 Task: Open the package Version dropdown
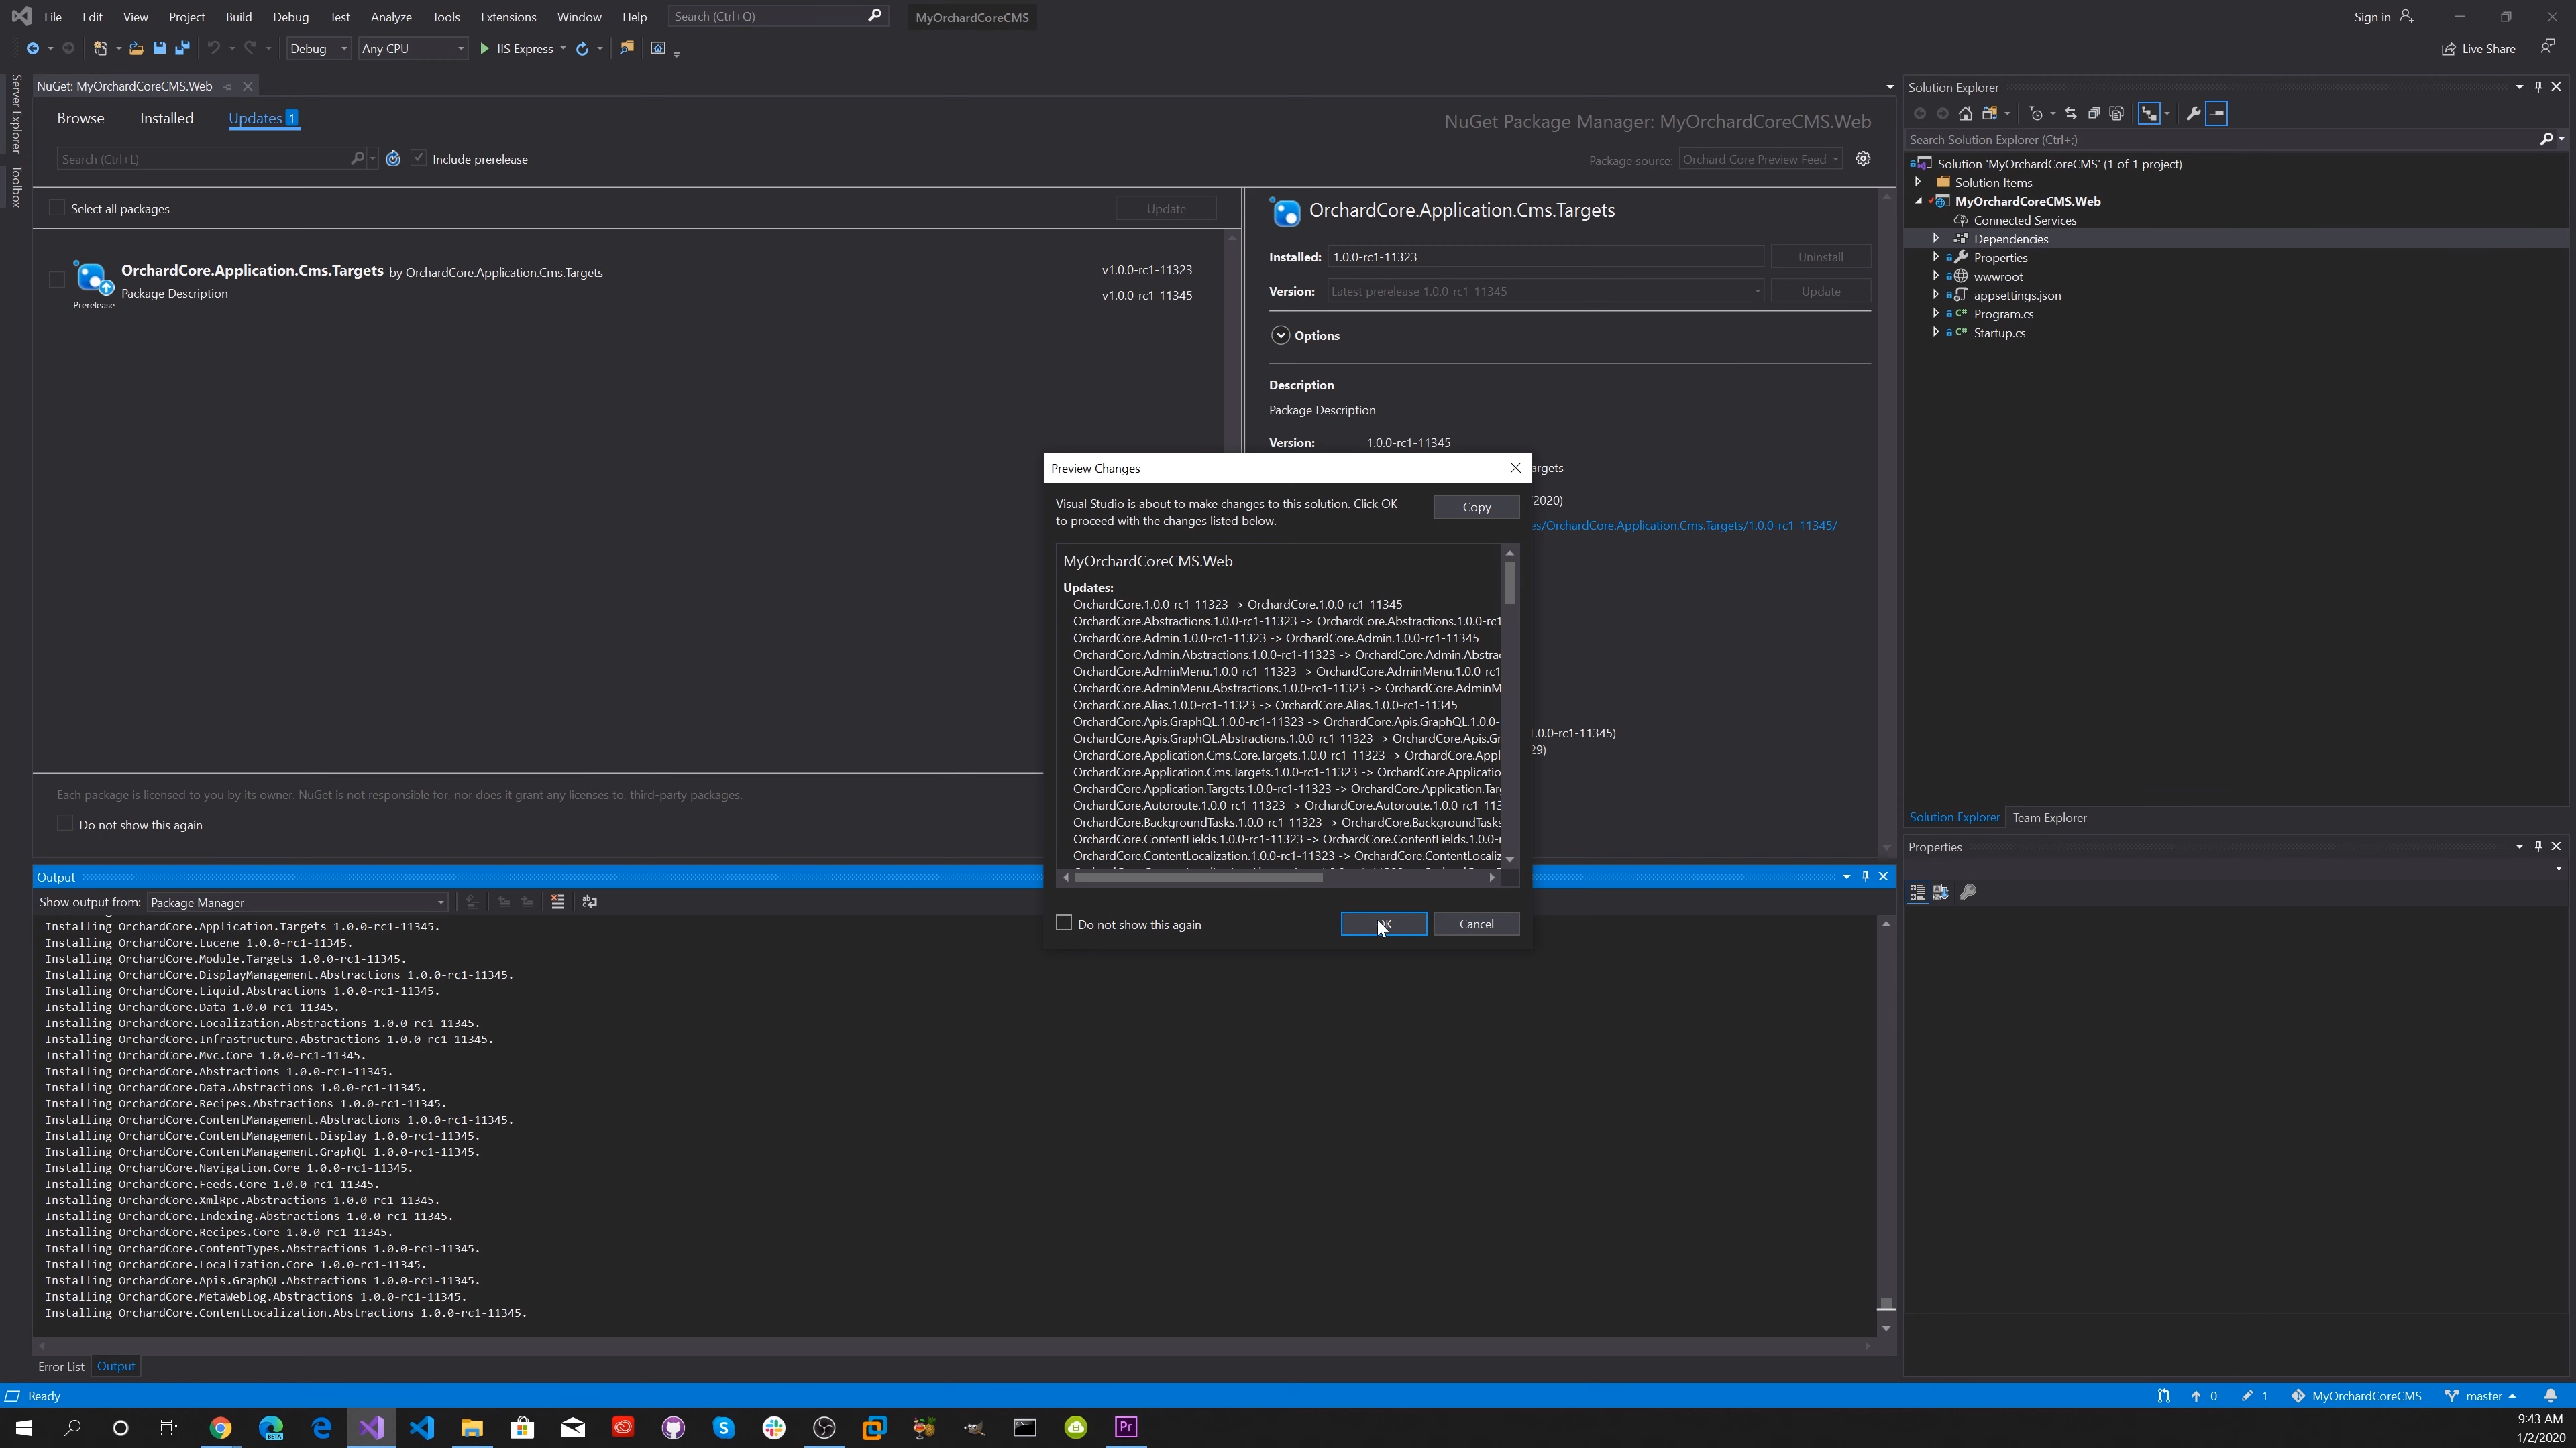click(x=1545, y=291)
